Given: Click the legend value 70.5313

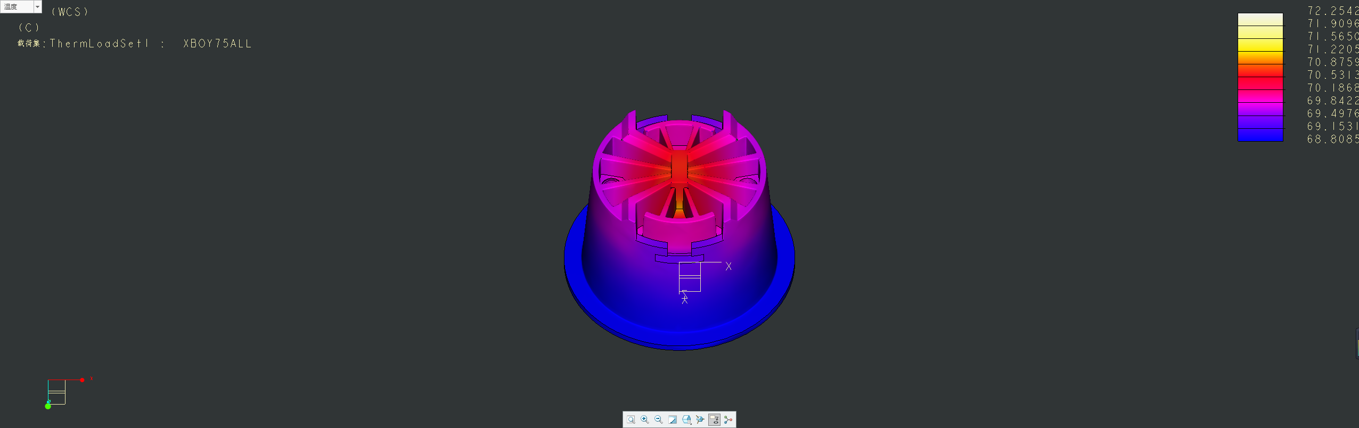Looking at the screenshot, I should coord(1332,75).
